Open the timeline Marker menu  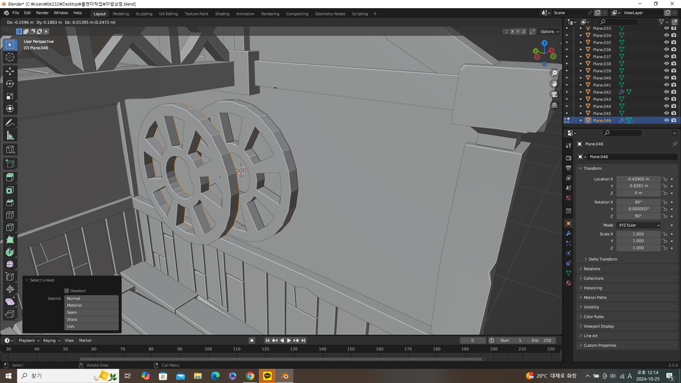tap(85, 340)
